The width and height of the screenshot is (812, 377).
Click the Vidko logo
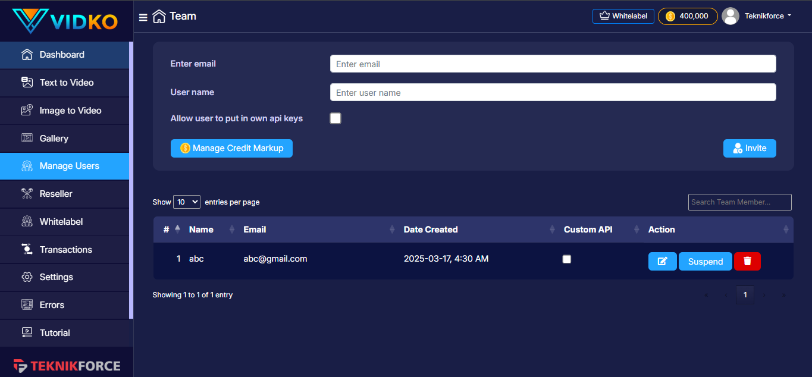click(65, 21)
